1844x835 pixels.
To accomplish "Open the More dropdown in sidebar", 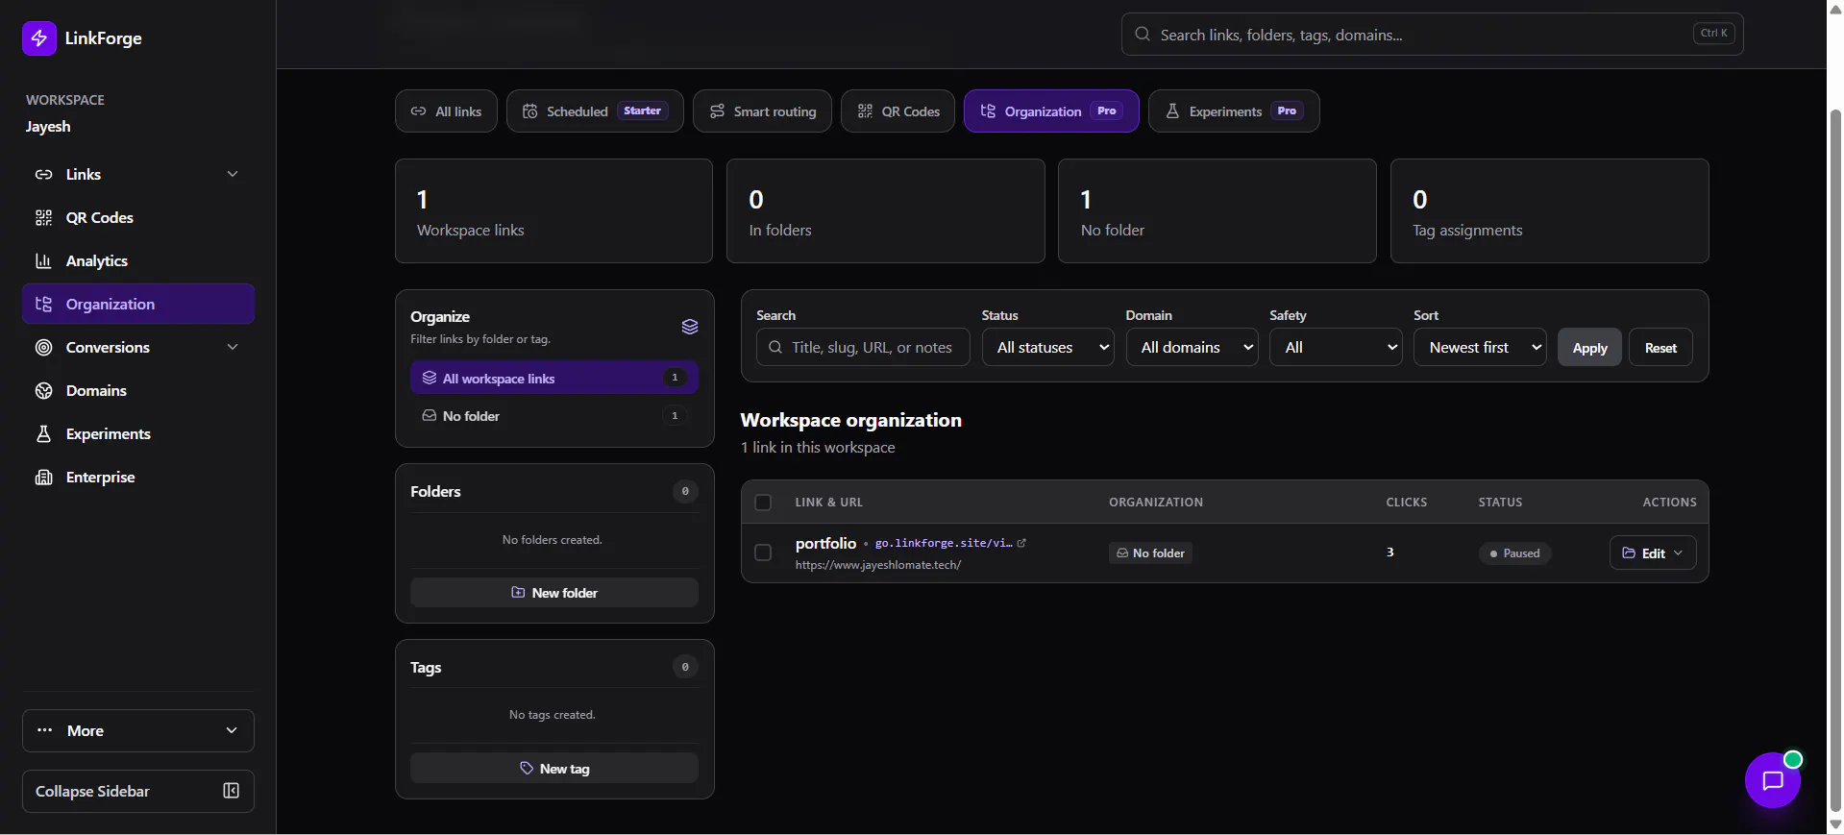I will [138, 730].
